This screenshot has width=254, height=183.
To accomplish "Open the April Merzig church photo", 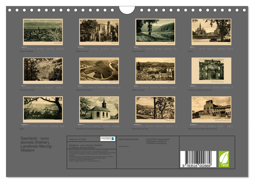I will pyautogui.click(x=211, y=32).
